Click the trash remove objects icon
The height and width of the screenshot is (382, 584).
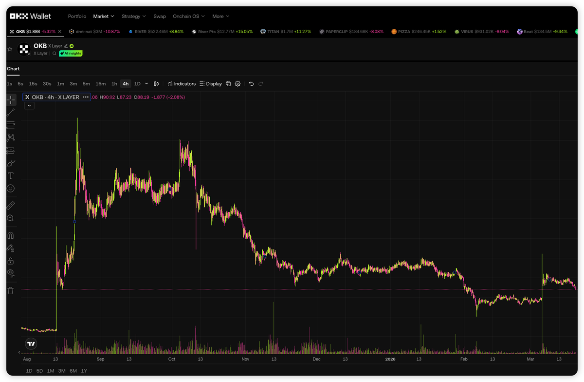tap(11, 291)
